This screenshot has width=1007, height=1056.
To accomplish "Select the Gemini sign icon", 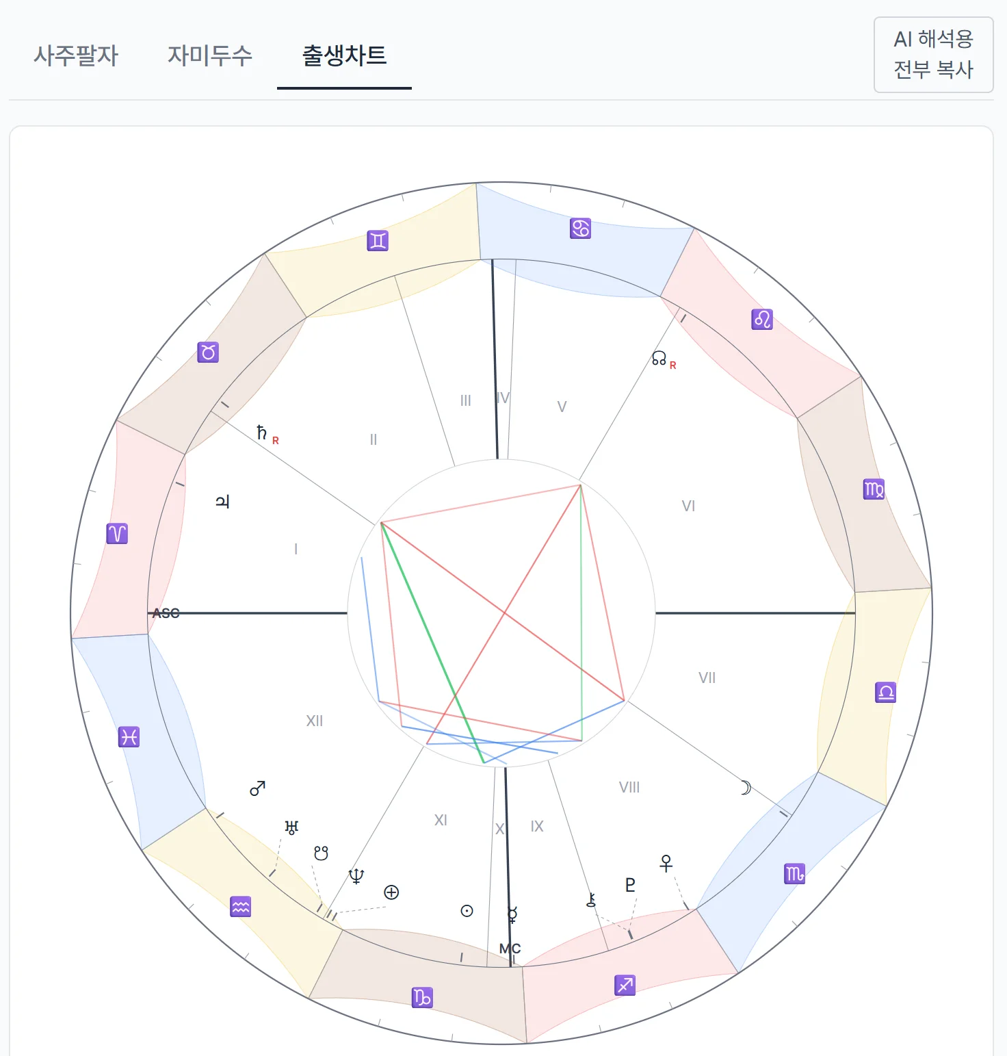I will [376, 240].
